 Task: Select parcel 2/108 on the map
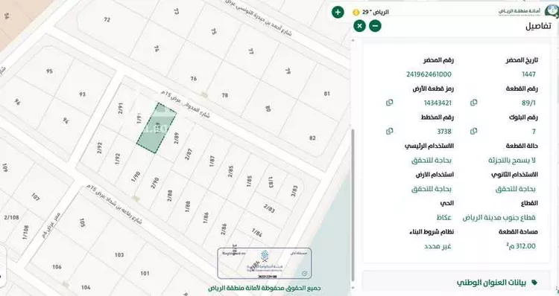(11, 217)
